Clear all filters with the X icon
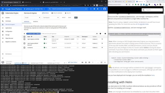The image size is (165, 93). [x=97, y=34]
